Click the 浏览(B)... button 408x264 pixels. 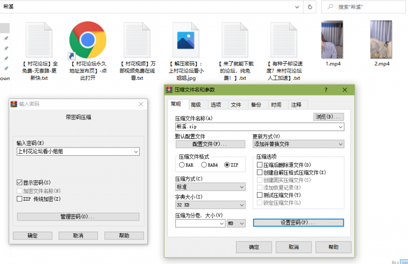click(x=328, y=117)
